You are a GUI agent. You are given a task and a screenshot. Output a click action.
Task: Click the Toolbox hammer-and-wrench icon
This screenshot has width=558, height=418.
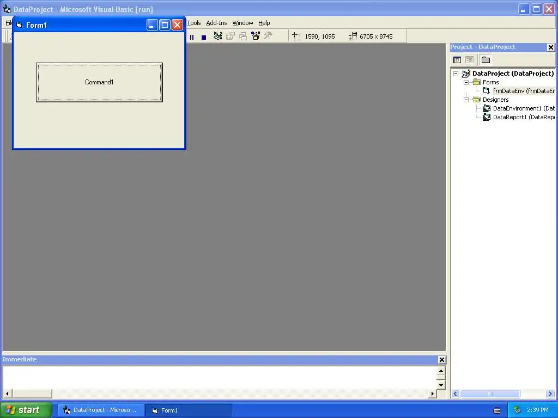tap(268, 35)
